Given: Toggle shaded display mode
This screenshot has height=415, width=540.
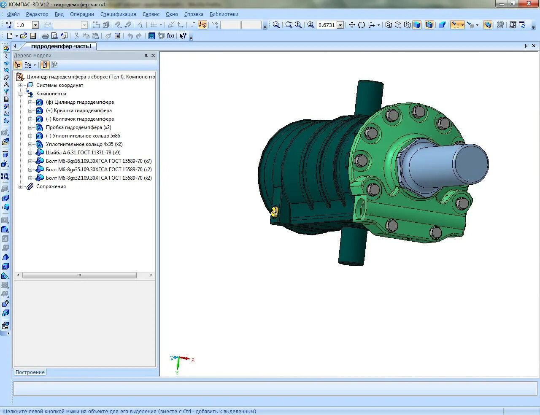Looking at the screenshot, I should 417,25.
